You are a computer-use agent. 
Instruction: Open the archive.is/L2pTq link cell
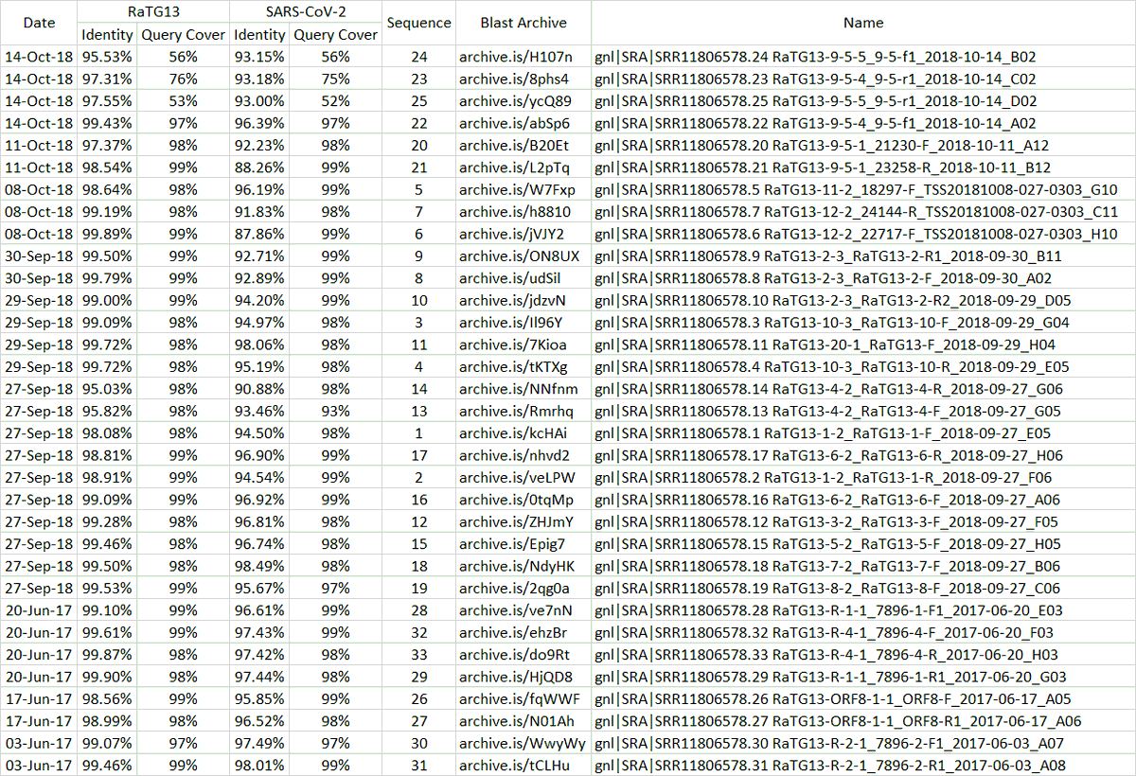[x=524, y=168]
